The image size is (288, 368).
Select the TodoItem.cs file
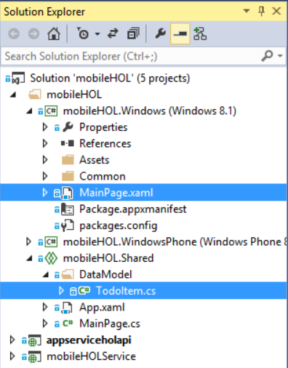pos(126,291)
